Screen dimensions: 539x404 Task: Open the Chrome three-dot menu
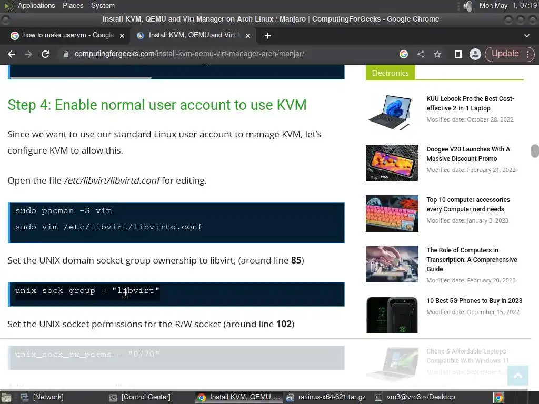[x=527, y=54]
